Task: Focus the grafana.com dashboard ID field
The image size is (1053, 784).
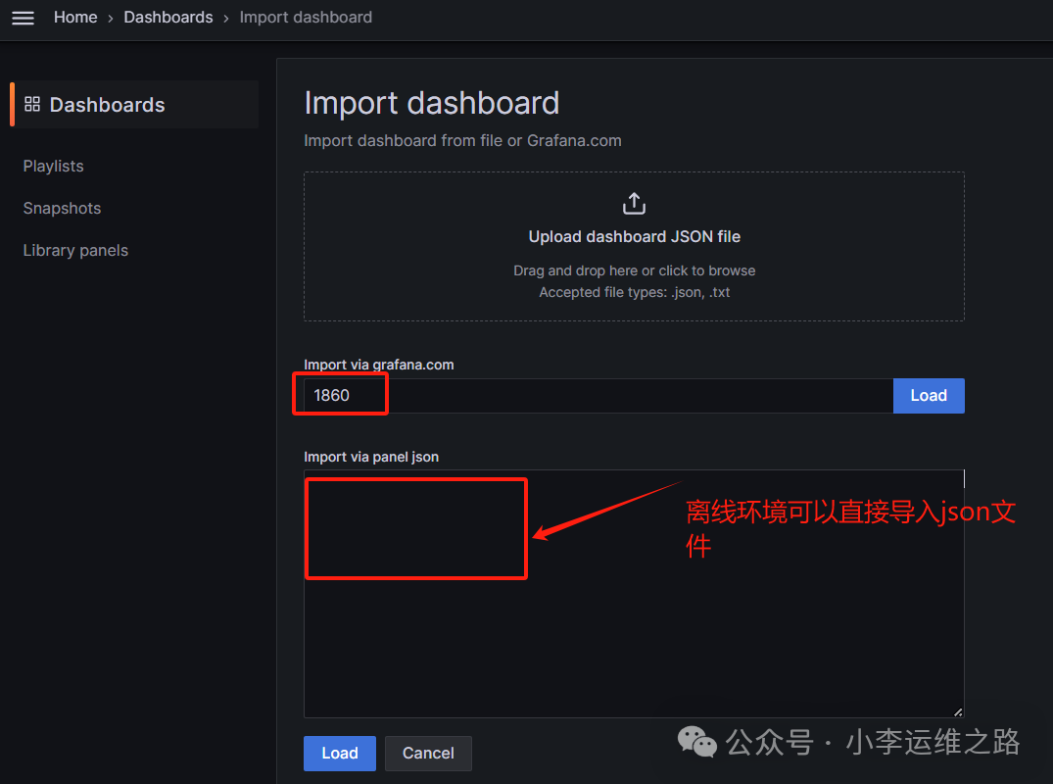Action: (x=598, y=396)
